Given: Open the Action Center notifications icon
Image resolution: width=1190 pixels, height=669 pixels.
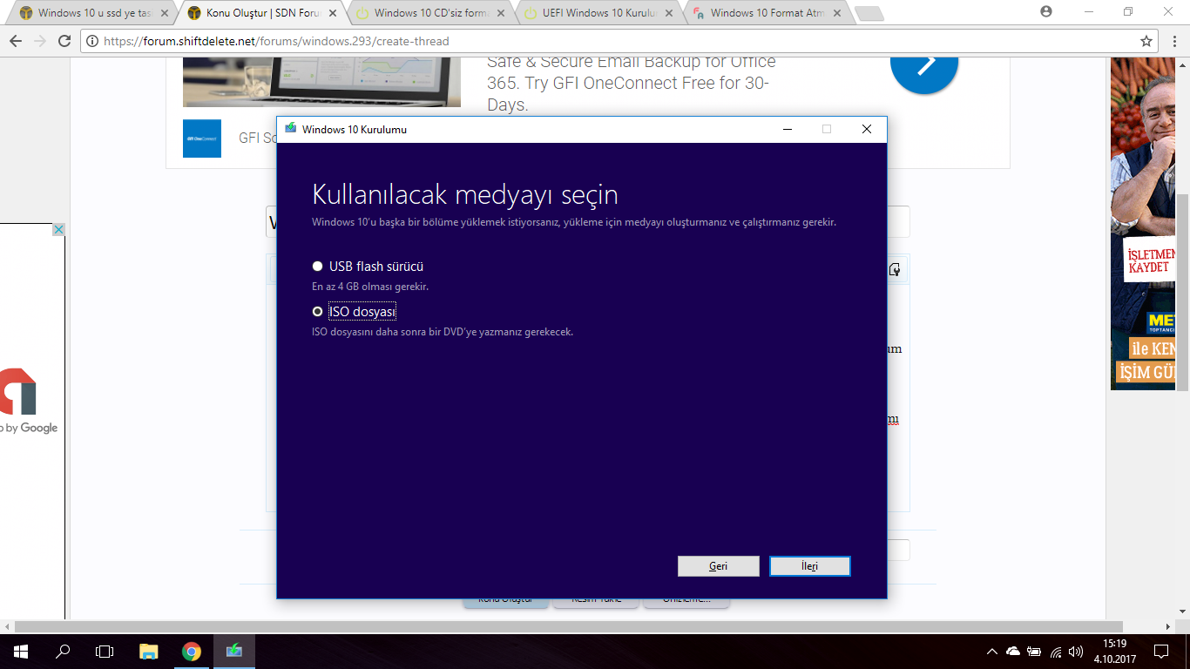Looking at the screenshot, I should 1161,651.
